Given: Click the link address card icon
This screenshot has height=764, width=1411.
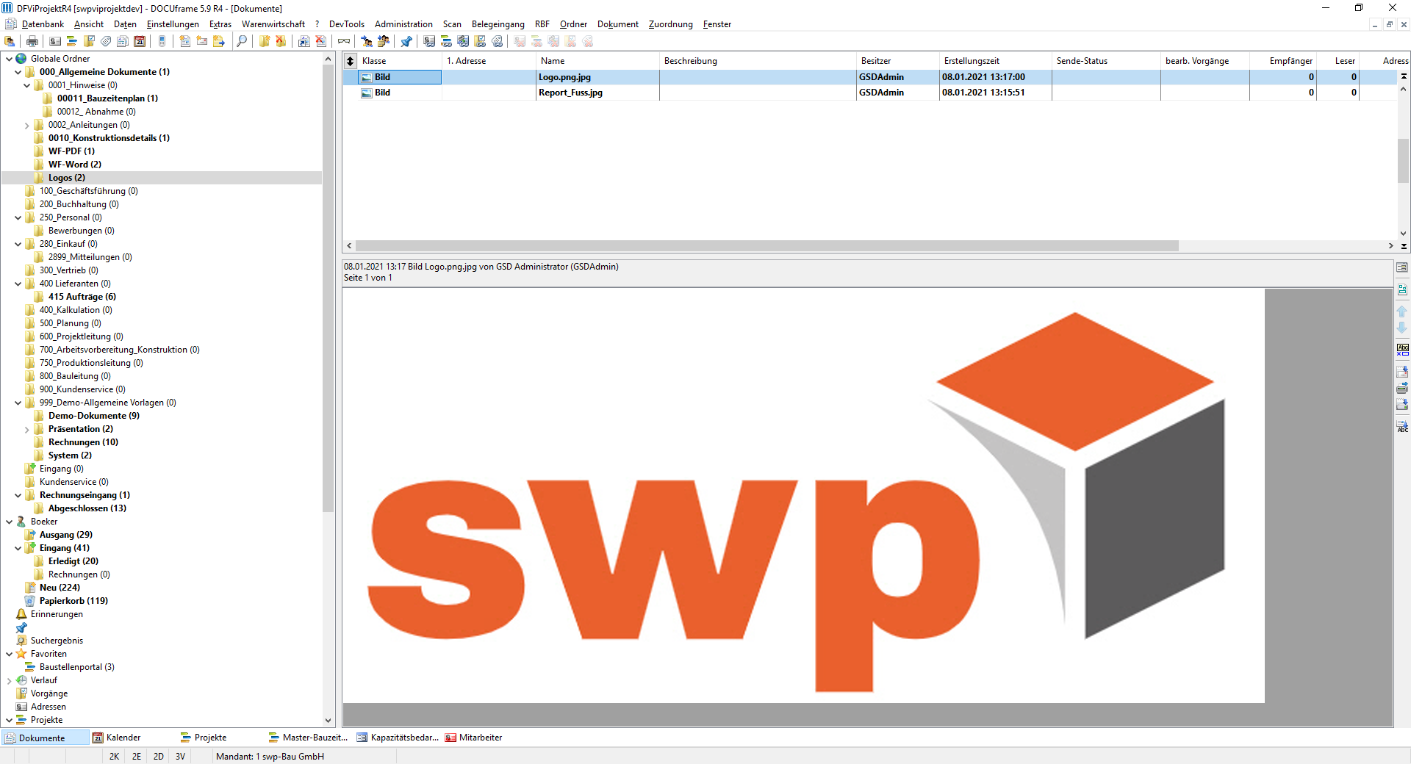Looking at the screenshot, I should tap(429, 41).
